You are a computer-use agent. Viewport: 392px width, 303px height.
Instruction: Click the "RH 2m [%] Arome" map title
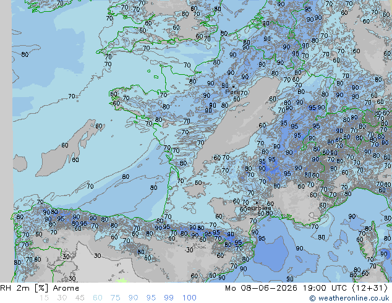tap(40, 288)
